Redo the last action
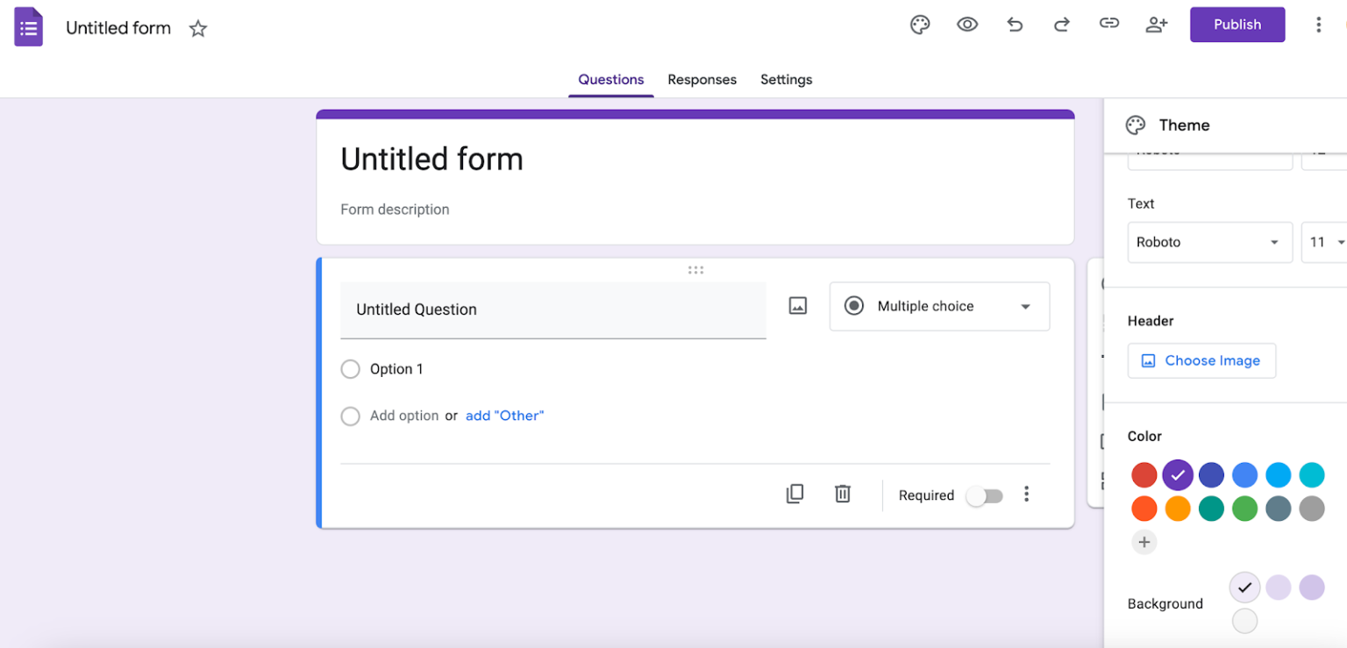The width and height of the screenshot is (1347, 648). tap(1061, 25)
